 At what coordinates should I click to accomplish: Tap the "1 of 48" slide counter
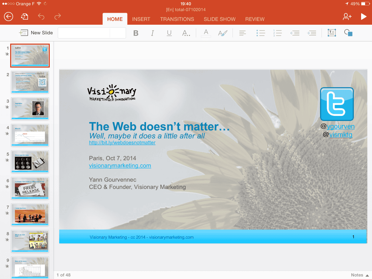(x=64, y=275)
